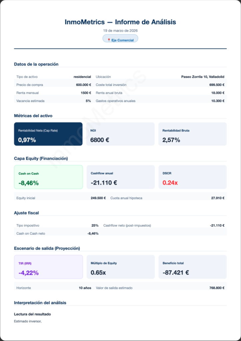The image size is (241, 341).
Task: Click the Rentabilidad Bruta 2,57% card
Action: (192, 134)
